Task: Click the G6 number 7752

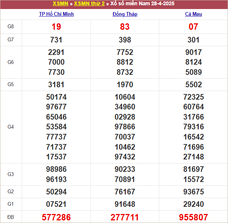Action: (125, 52)
